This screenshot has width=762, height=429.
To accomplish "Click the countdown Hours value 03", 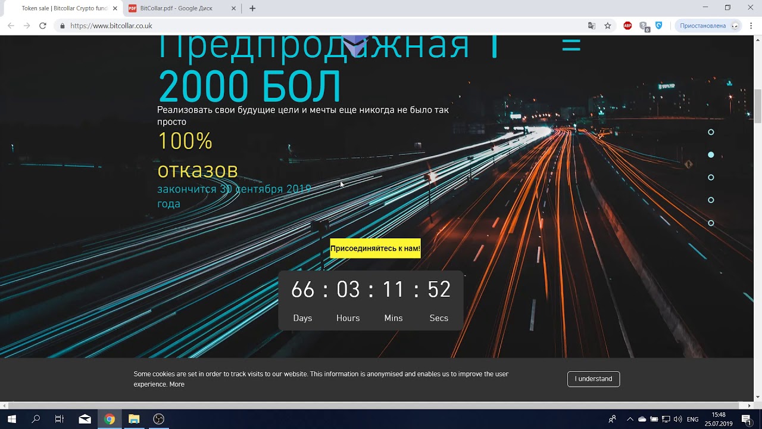I will [348, 290].
